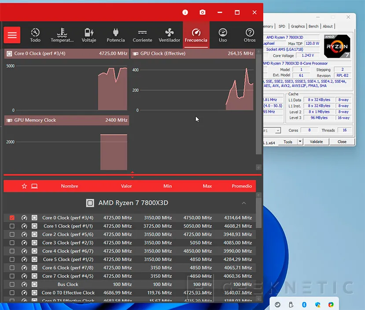Open the Temperat... tab
Viewport: 365px width, 310px height.
coord(62,35)
